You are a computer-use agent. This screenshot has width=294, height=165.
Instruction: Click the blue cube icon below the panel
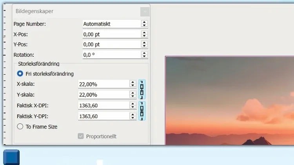[x=11, y=157]
